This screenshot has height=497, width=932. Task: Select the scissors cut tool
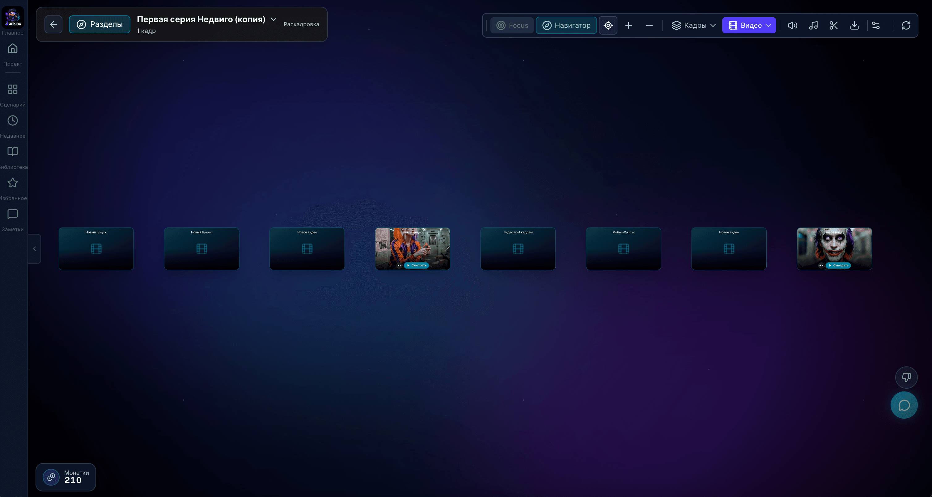(x=834, y=25)
